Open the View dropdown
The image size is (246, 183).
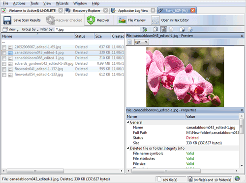pos(11,29)
